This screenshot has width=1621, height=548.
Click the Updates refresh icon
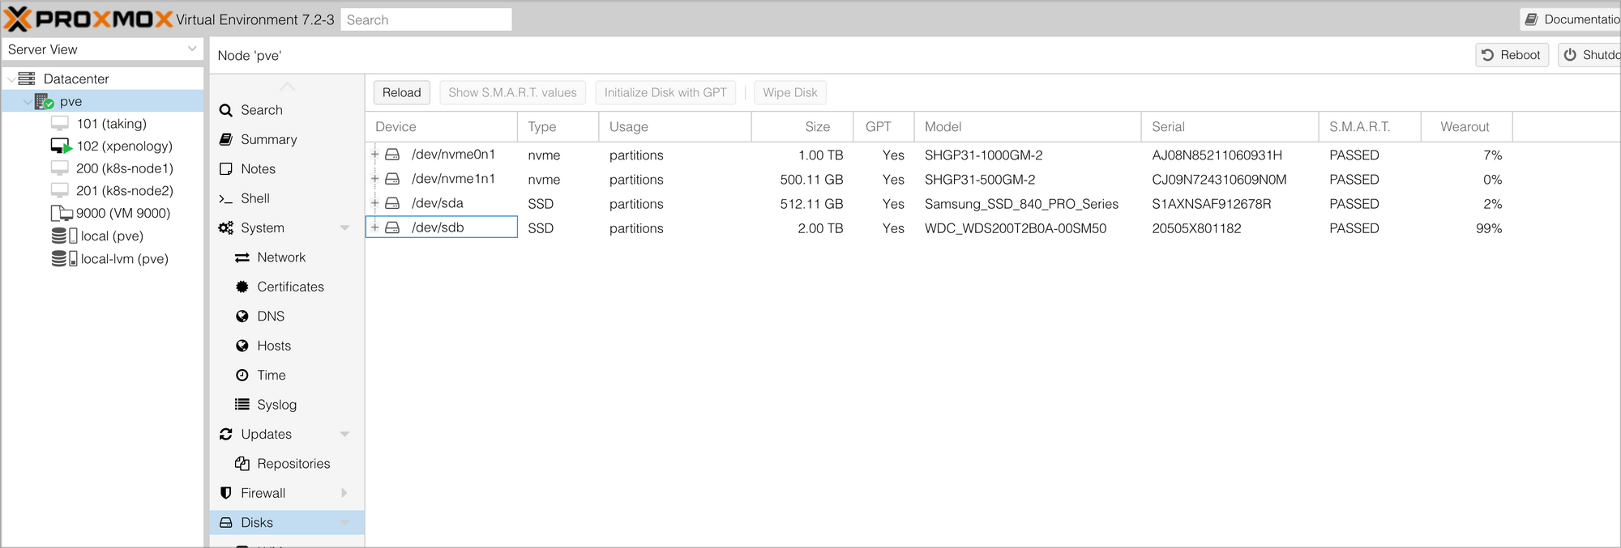(x=226, y=434)
